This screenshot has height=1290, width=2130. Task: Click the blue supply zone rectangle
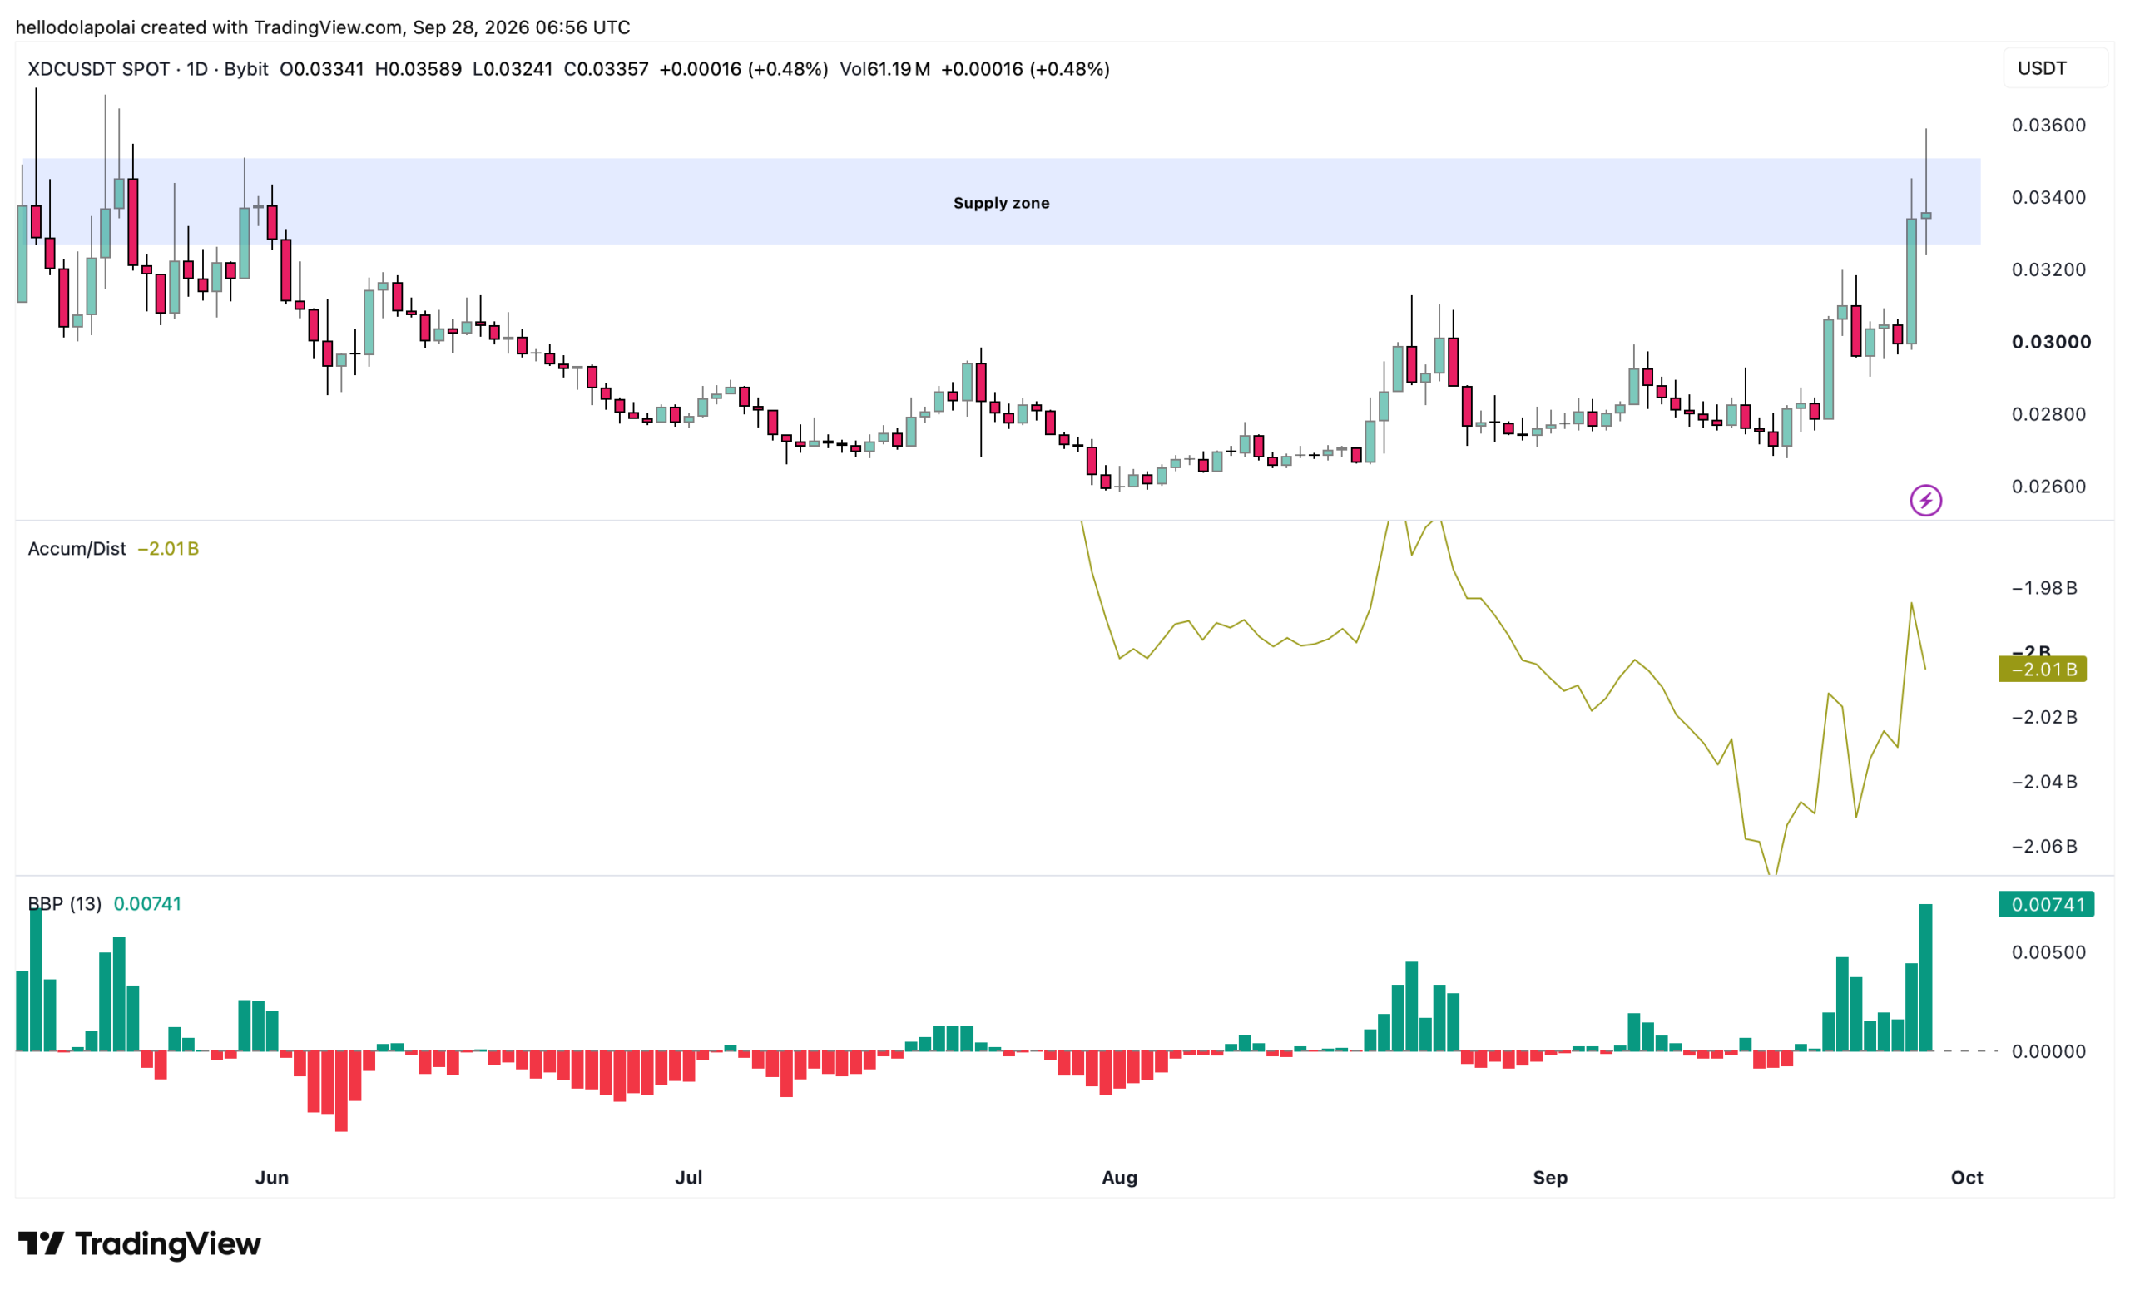point(998,201)
